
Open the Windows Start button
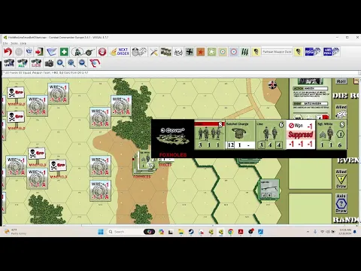coord(101,232)
